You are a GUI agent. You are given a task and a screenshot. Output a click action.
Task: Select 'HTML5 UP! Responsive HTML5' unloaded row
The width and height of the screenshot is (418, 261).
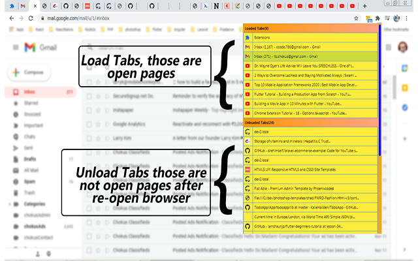point(311,170)
